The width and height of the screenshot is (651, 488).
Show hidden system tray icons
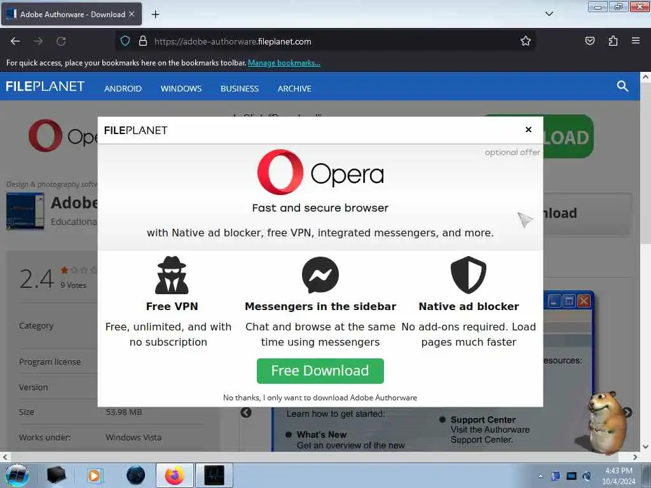click(540, 476)
